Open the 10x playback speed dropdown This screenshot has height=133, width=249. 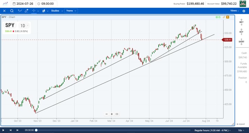[241, 130]
